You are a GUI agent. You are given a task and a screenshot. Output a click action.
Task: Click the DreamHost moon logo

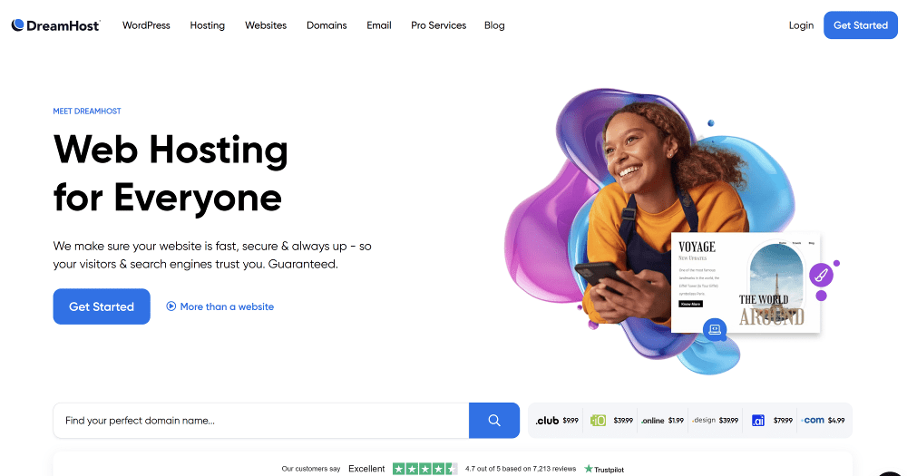pyautogui.click(x=18, y=24)
